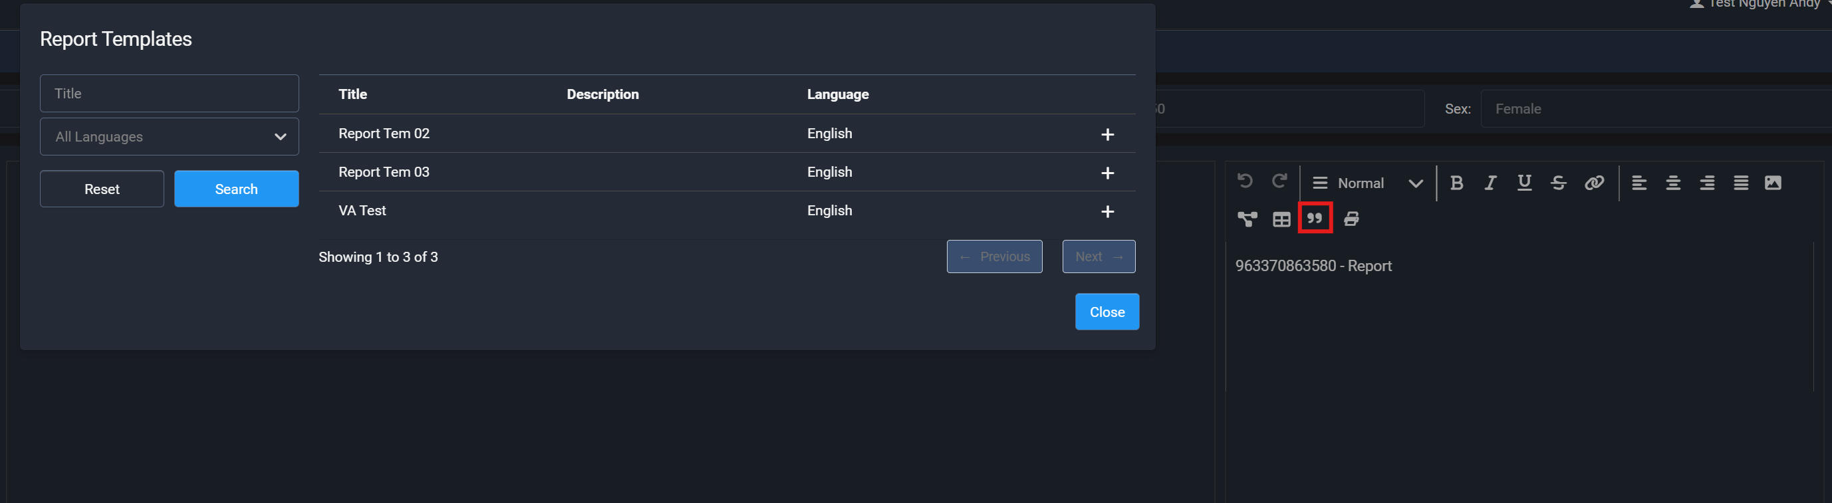1832x503 pixels.
Task: Click the insert link icon
Action: [1594, 183]
